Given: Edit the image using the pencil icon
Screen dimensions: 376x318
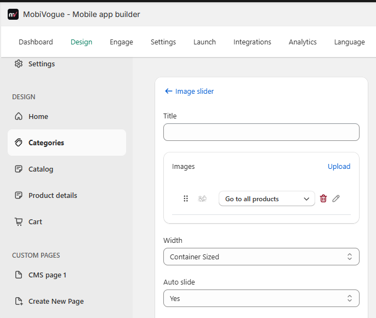Looking at the screenshot, I should coord(336,198).
